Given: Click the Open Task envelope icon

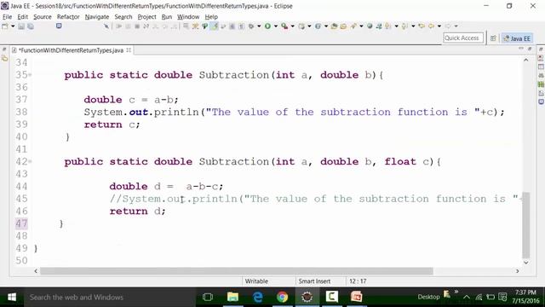Looking at the screenshot, I should click(343, 26).
